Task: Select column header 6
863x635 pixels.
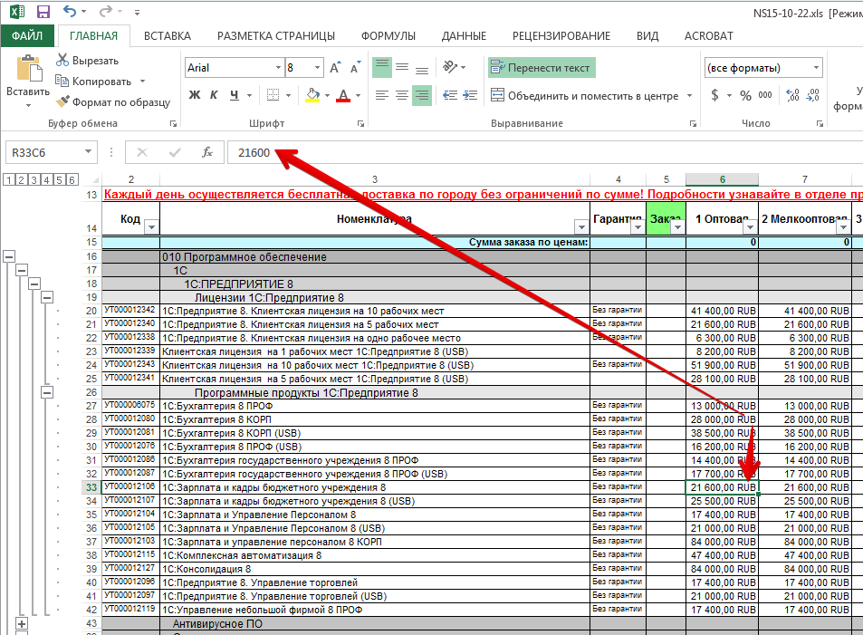Action: pos(722,179)
